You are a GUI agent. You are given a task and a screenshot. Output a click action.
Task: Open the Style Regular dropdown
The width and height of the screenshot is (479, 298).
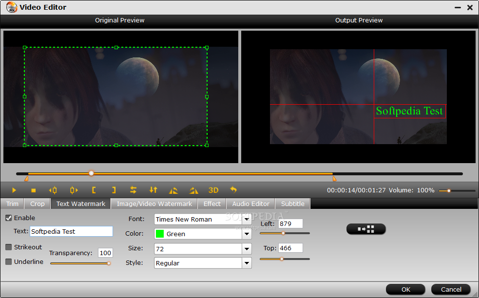pyautogui.click(x=247, y=263)
